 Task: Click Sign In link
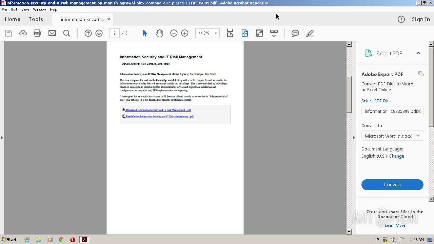421,19
